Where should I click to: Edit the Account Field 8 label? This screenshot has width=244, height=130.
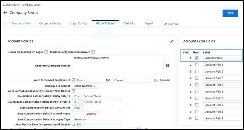[222, 112]
